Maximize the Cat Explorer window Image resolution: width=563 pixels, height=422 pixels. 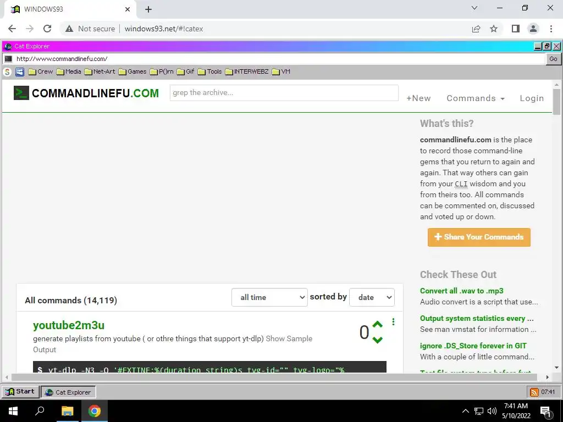[x=547, y=46]
